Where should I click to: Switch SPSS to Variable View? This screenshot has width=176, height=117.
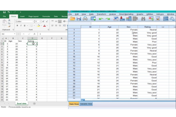(x=86, y=104)
